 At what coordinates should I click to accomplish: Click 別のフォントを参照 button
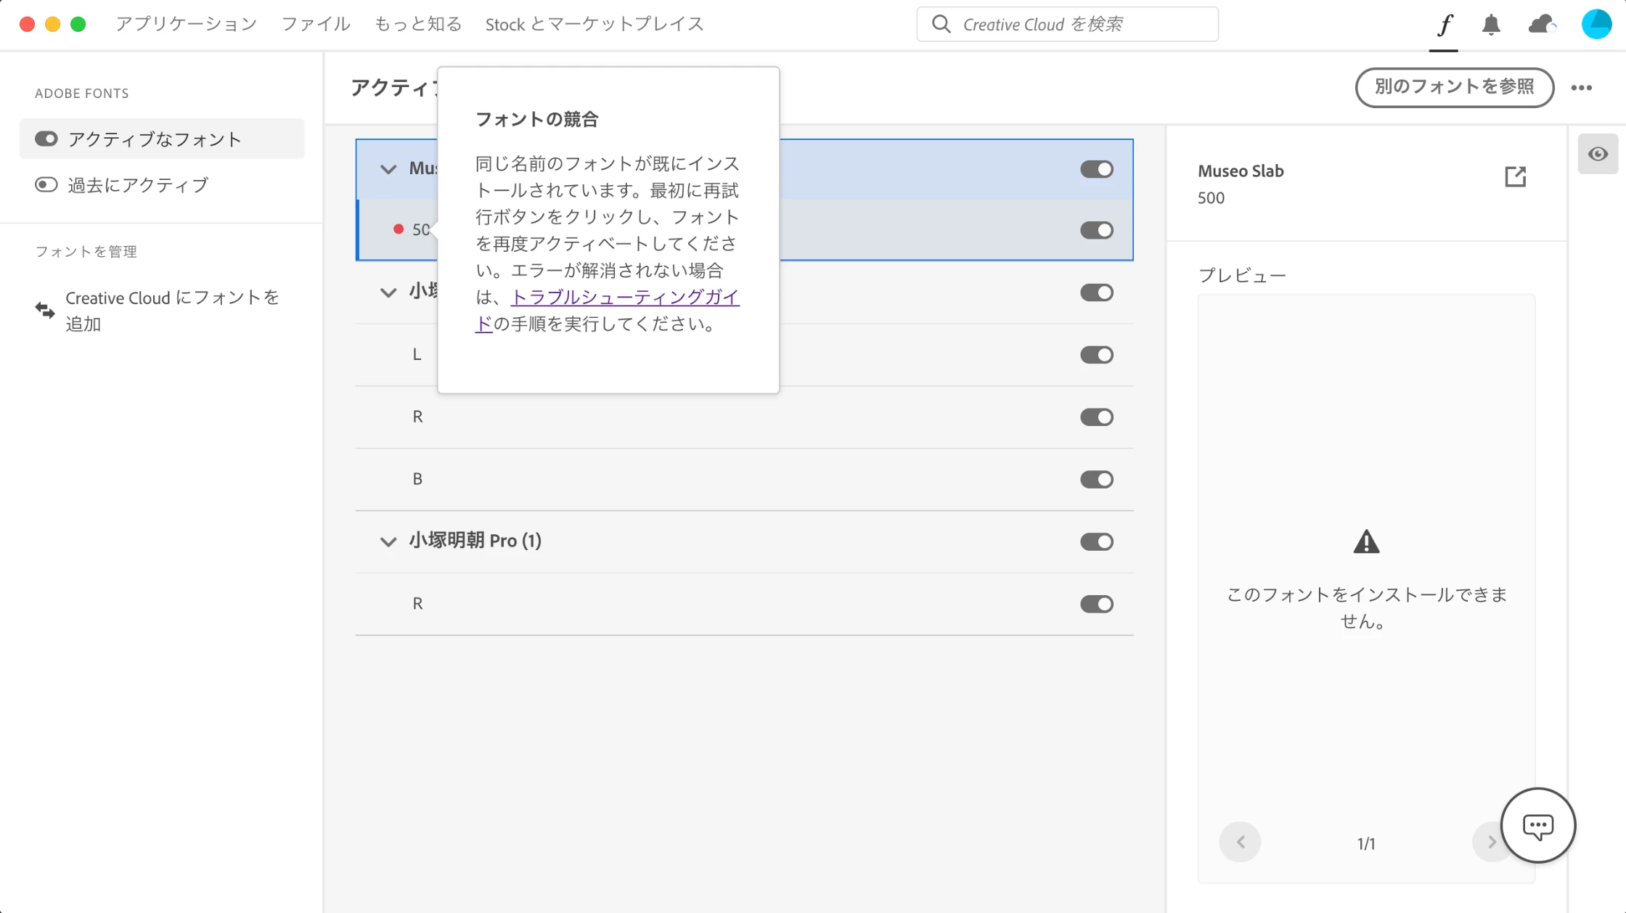(x=1454, y=87)
